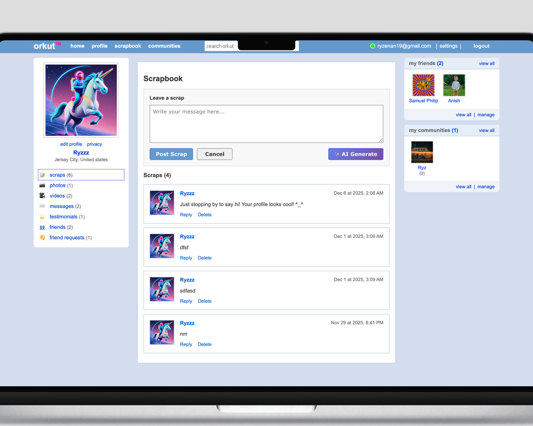Click view all in my friends footer

click(x=463, y=115)
